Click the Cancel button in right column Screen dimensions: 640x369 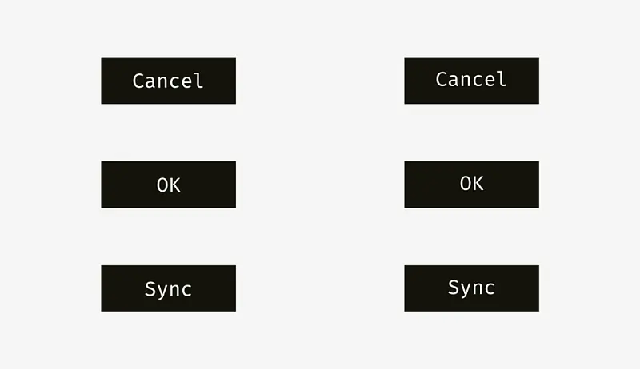click(471, 81)
